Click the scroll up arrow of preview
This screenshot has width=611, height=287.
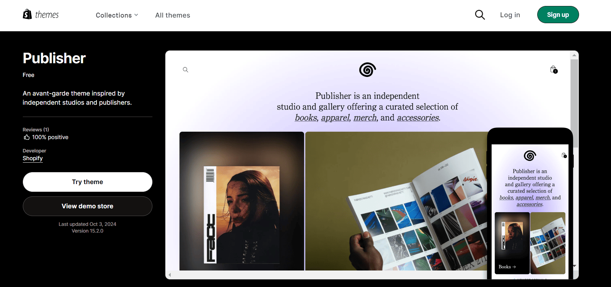point(574,55)
